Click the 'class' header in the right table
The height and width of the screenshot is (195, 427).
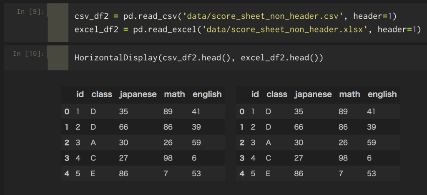coord(277,94)
